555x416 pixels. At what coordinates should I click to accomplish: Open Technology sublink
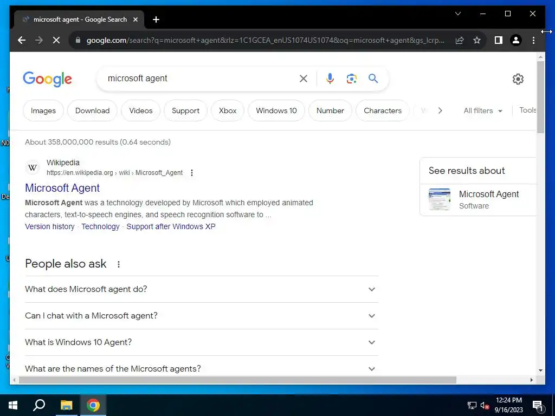click(100, 226)
